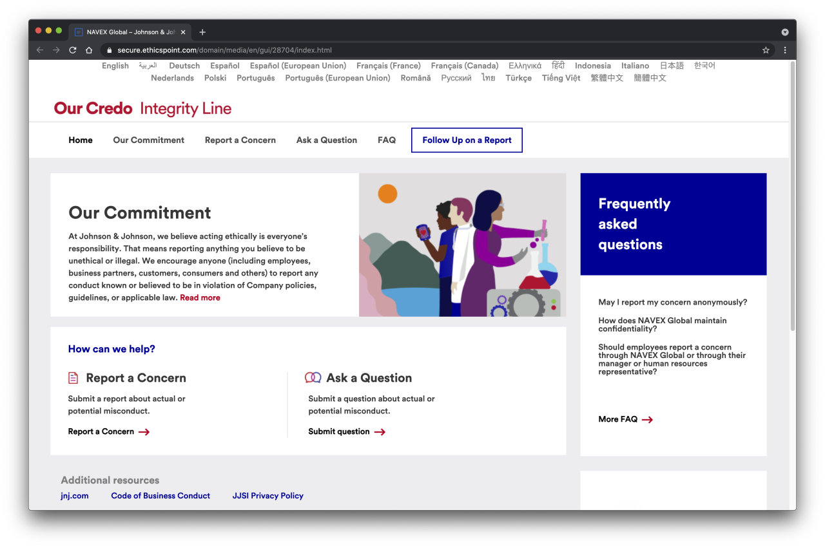Open the JJSI Privacy Policy link
Image resolution: width=825 pixels, height=548 pixels.
(x=268, y=496)
